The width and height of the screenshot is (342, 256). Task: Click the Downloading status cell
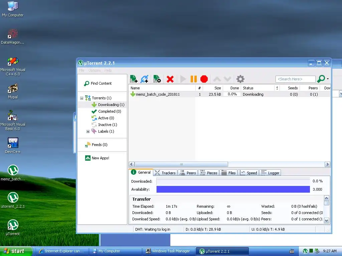(x=253, y=94)
